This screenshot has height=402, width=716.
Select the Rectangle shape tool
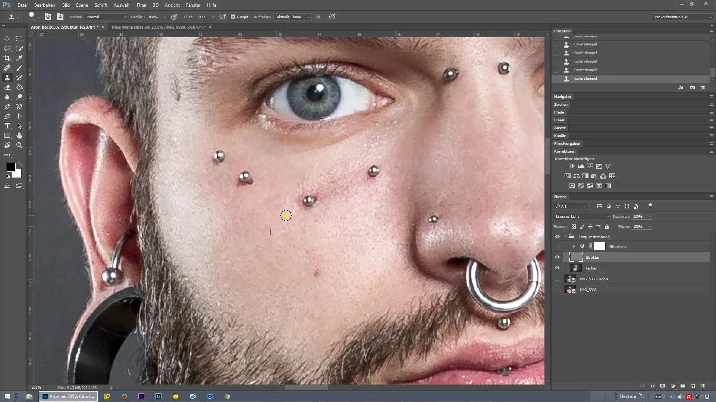[x=7, y=135]
